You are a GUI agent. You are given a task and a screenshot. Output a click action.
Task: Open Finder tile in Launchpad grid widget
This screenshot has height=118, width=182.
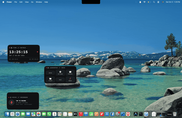pyautogui.click(x=50, y=79)
